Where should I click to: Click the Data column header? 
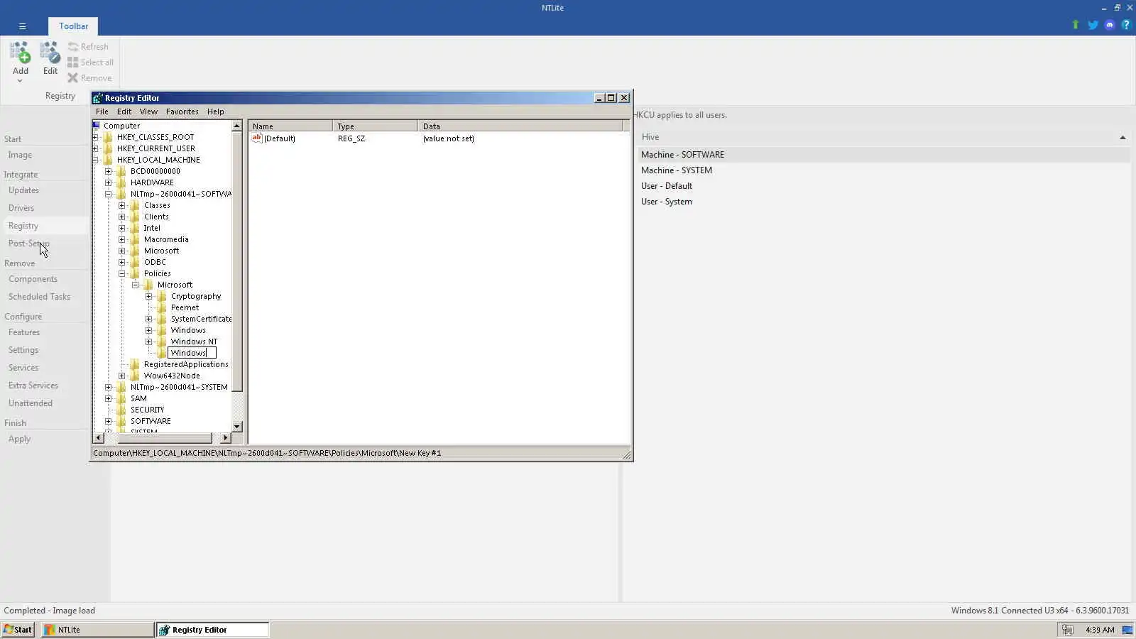click(520, 126)
